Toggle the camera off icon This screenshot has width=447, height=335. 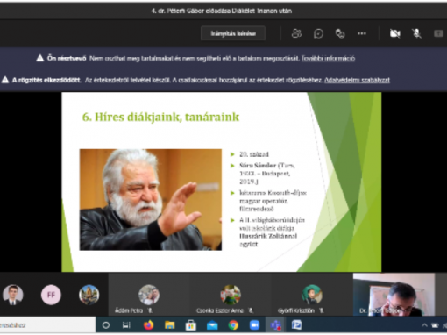tap(395, 33)
